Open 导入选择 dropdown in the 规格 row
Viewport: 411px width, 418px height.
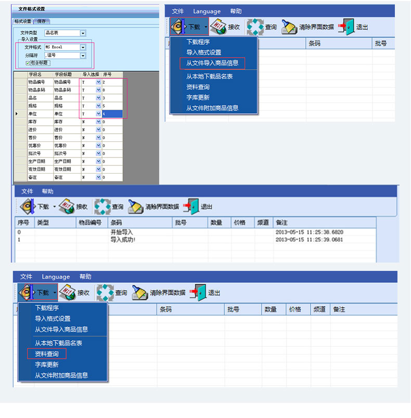pyautogui.click(x=98, y=106)
